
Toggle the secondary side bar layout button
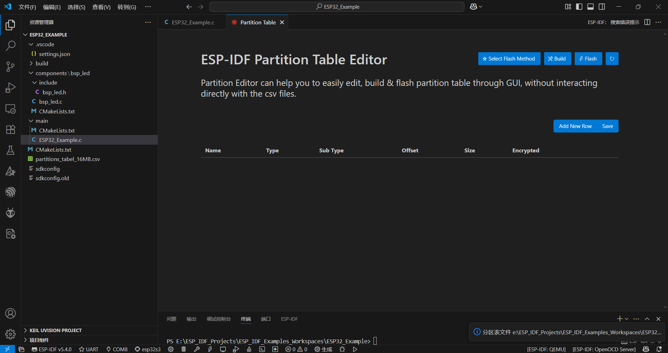pos(602,7)
